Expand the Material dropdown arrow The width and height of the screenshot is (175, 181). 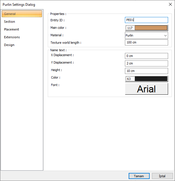pos(165,35)
